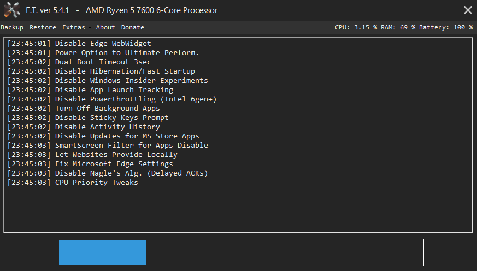Click the CPU usage percentage readout

tap(356, 27)
